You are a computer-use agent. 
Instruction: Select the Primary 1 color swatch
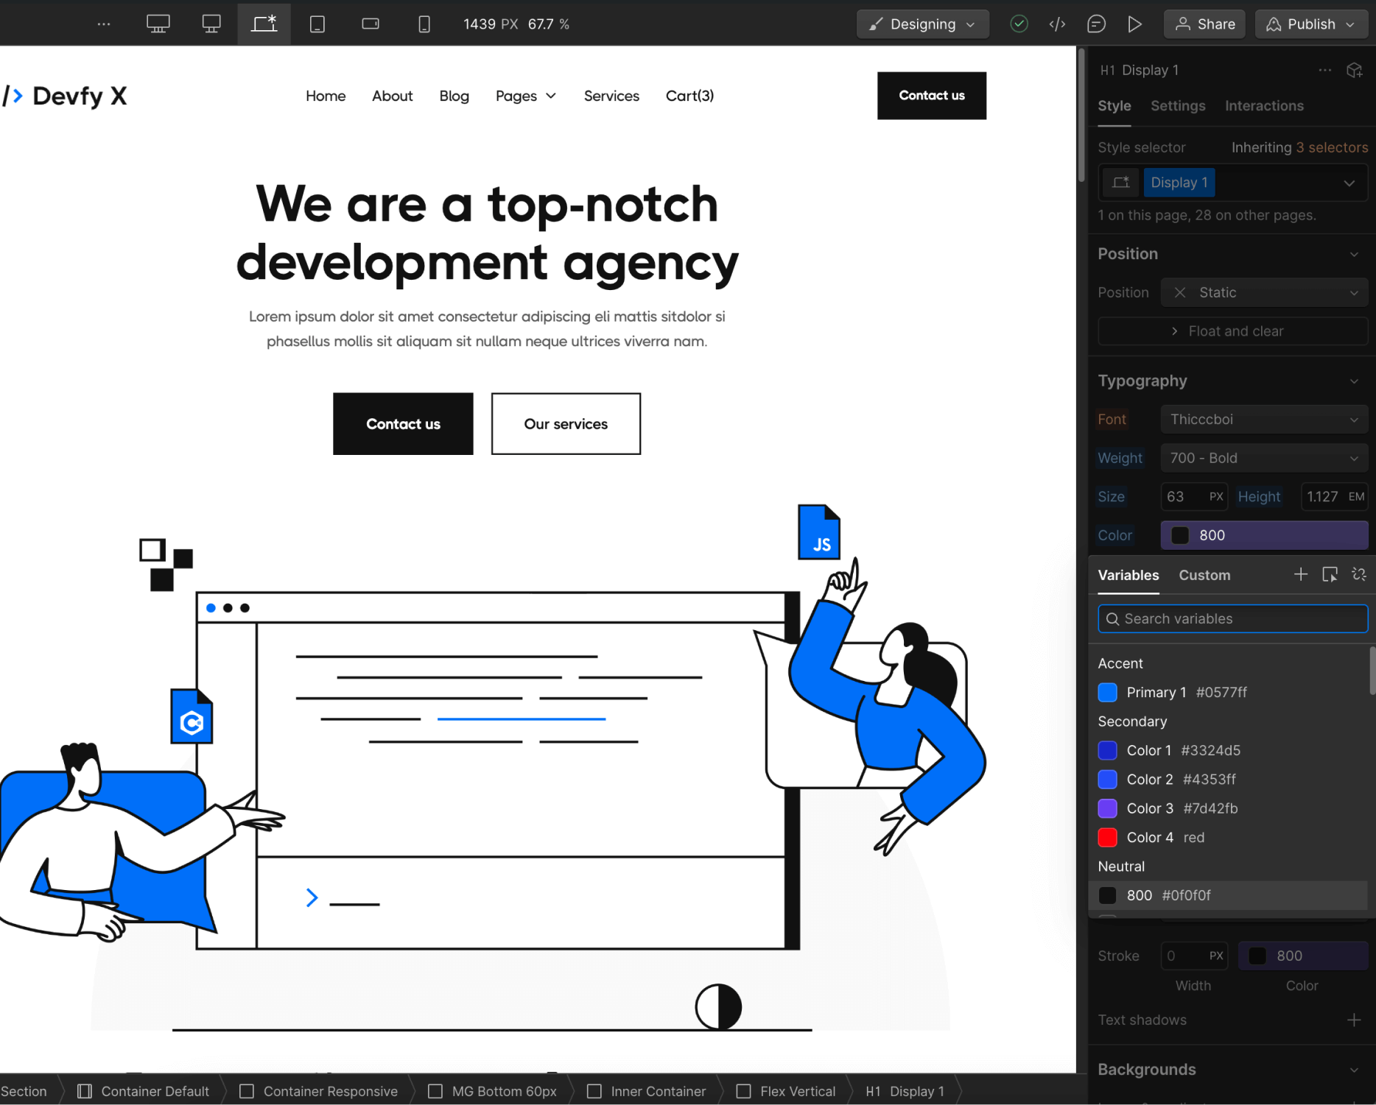coord(1107,692)
